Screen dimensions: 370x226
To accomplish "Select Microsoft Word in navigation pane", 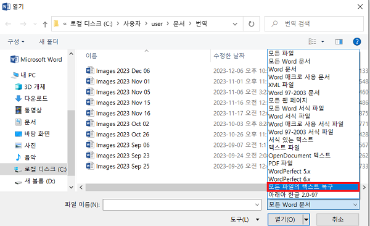I will (36, 59).
